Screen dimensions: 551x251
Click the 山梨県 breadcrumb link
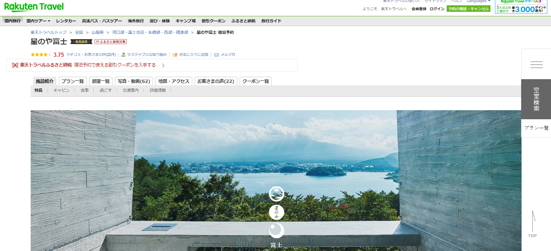coord(97,32)
